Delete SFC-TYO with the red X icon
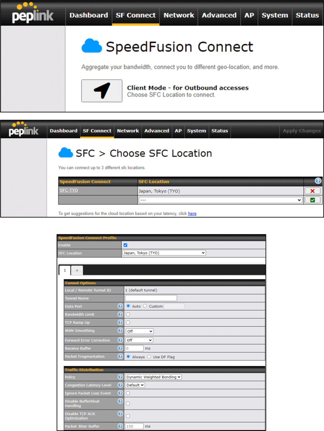Screen dimensions: 324x431 tap(312, 191)
